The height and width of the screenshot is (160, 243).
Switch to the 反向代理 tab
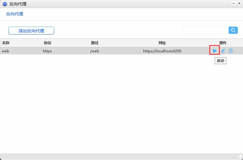coord(15,14)
